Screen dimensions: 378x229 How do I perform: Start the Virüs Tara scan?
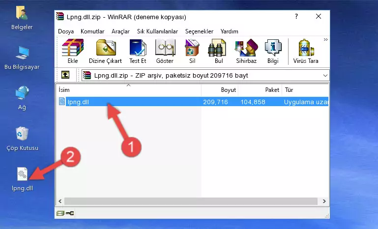[x=306, y=51]
